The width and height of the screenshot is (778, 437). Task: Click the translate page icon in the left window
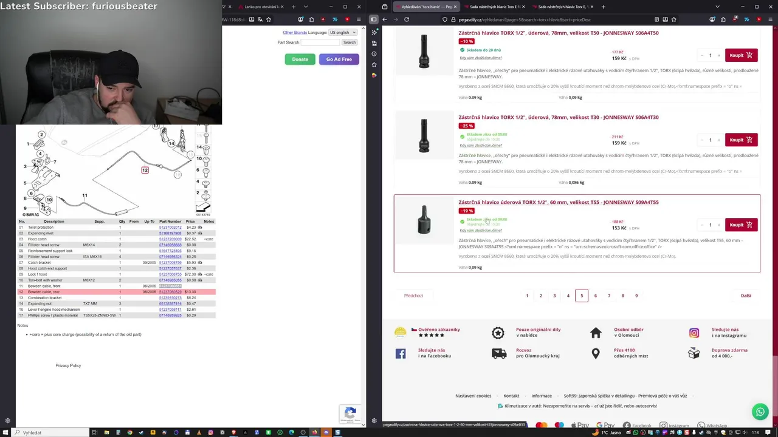260,19
